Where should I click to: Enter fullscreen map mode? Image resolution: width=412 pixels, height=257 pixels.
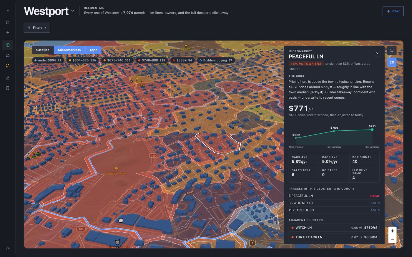[x=392, y=50]
